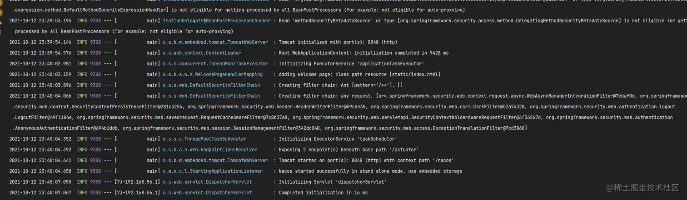Viewport: 687px width, 200px height.
Task: Click the clear-all trash icon in console gutter
Action: [1, 33]
